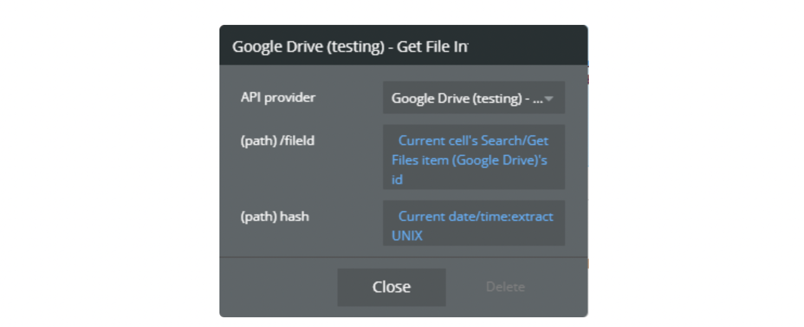Close the Get File Info dialog
The image size is (804, 327).
(x=391, y=287)
